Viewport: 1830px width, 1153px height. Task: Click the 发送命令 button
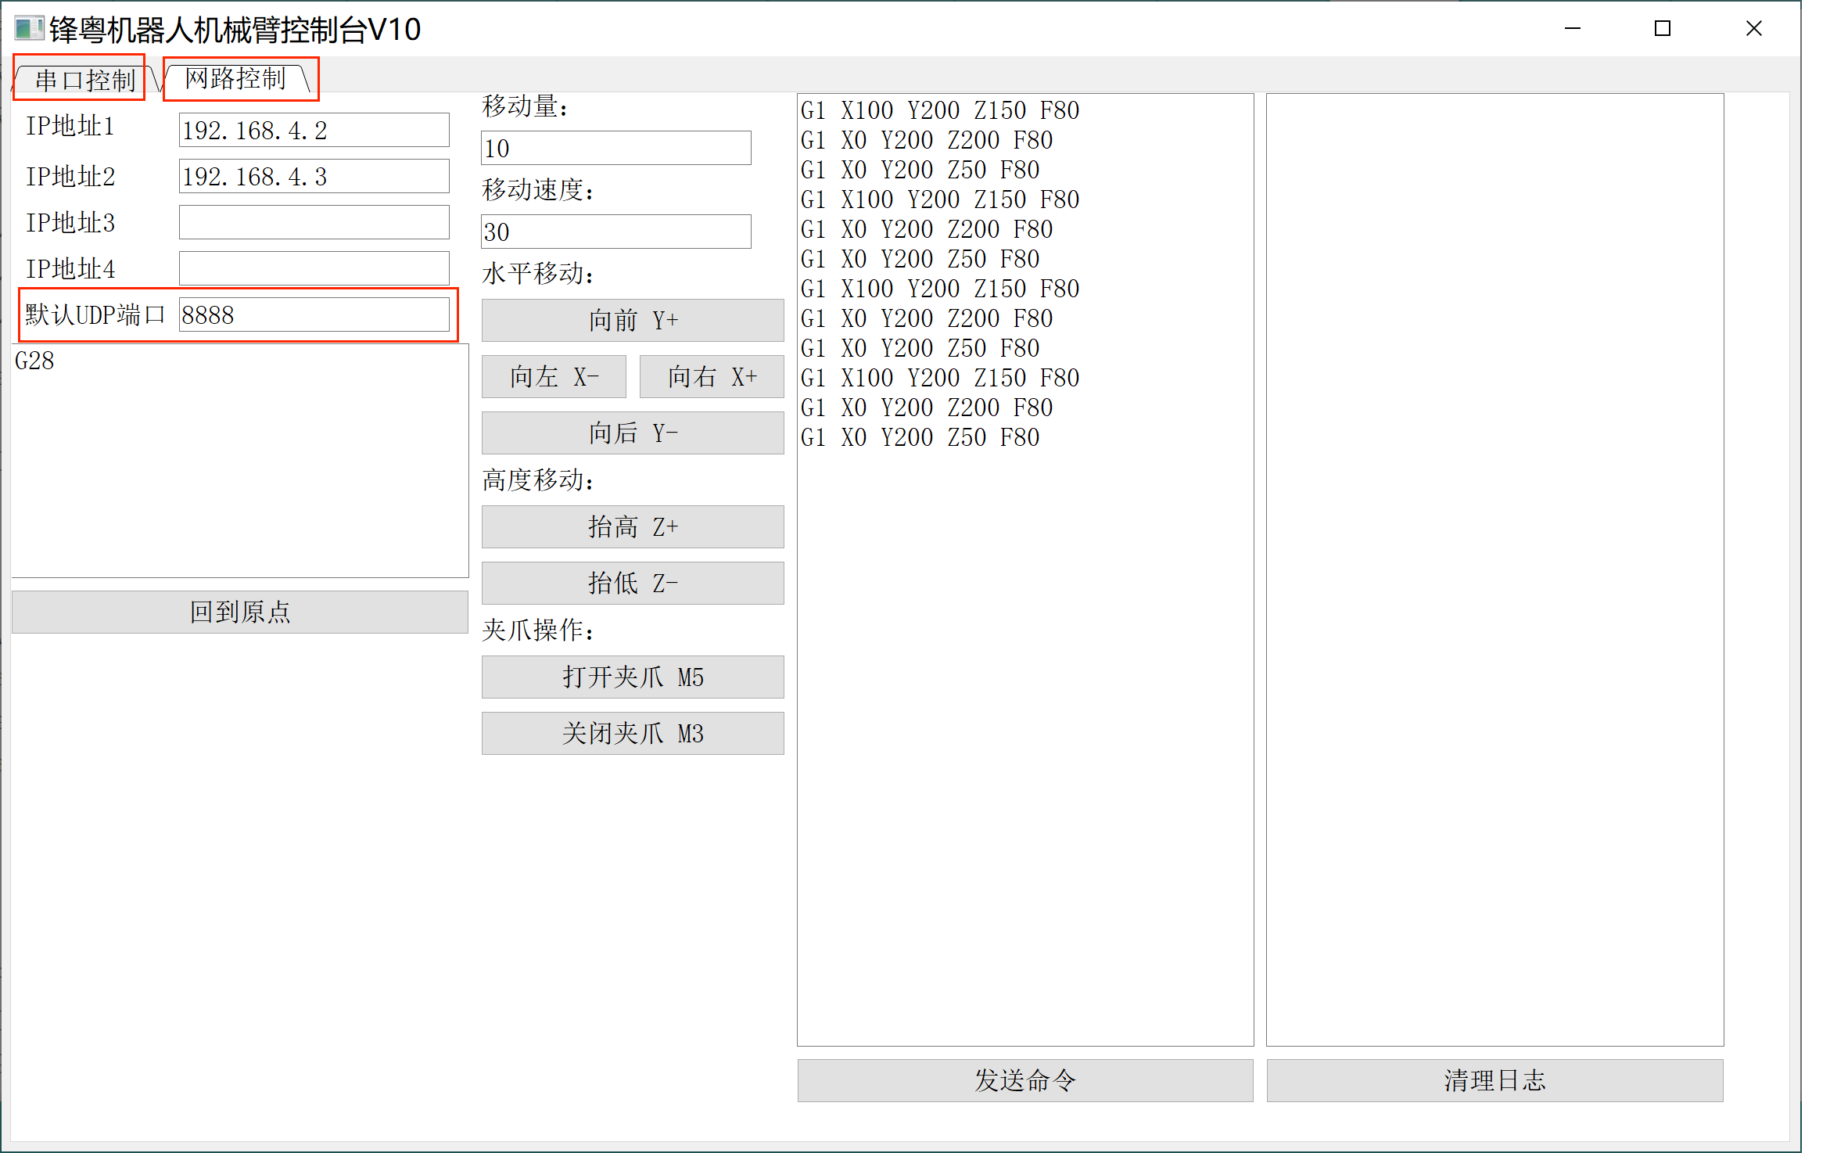[x=1024, y=1080]
